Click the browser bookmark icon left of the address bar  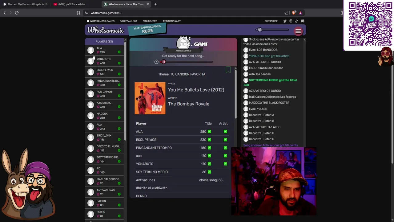[78, 13]
